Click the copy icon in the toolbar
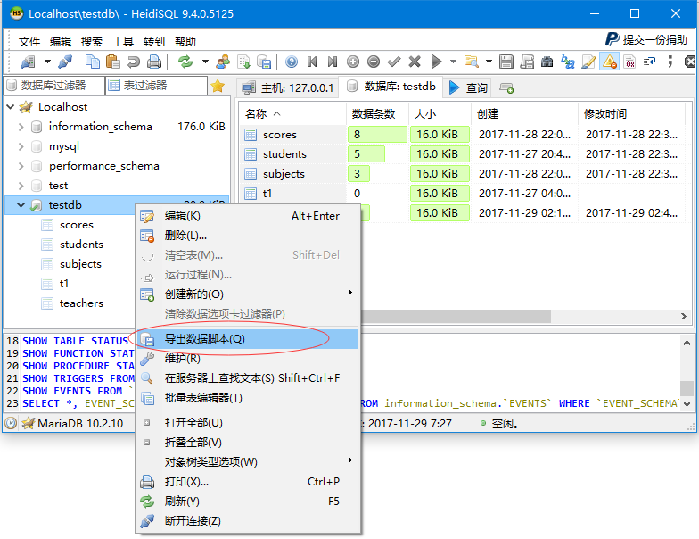The width and height of the screenshot is (699, 539). pos(92,62)
